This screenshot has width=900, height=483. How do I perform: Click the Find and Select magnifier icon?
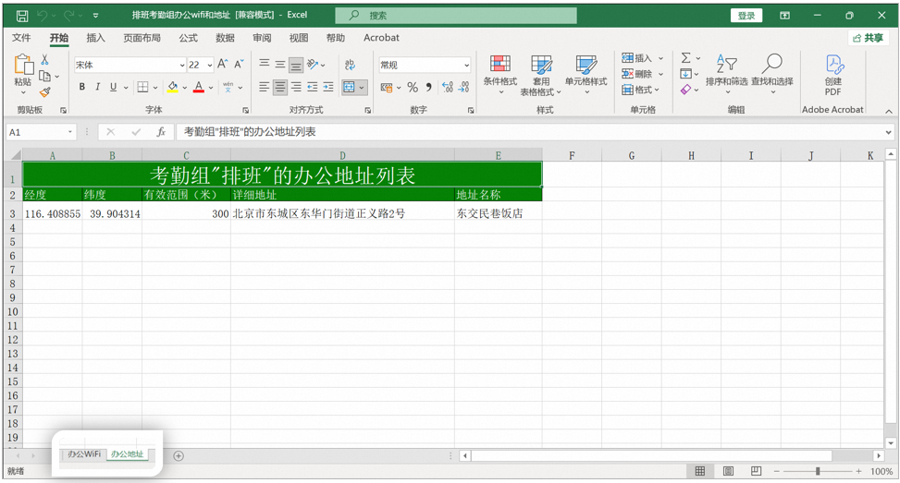(772, 64)
